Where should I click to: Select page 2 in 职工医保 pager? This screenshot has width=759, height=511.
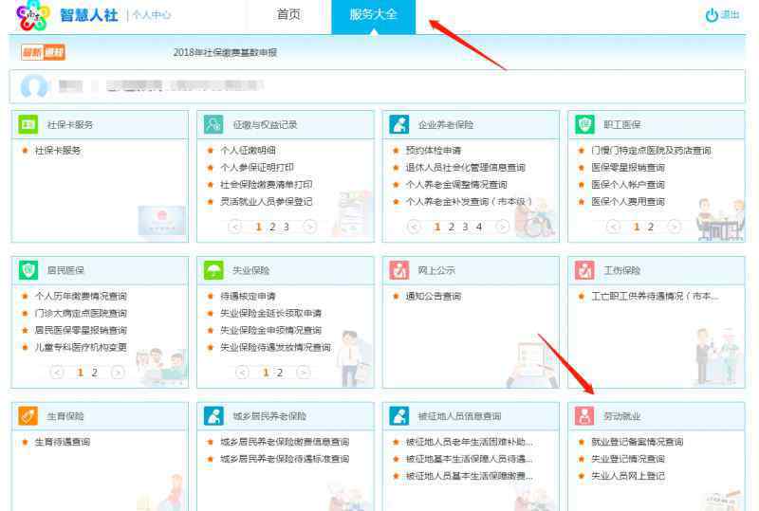point(651,227)
